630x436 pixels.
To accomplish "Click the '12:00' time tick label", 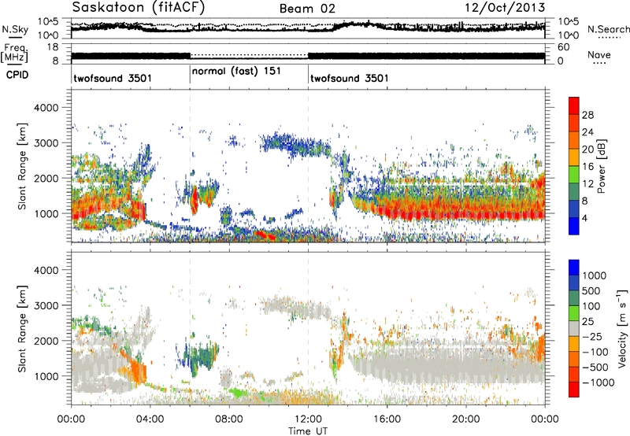I will coord(308,419).
